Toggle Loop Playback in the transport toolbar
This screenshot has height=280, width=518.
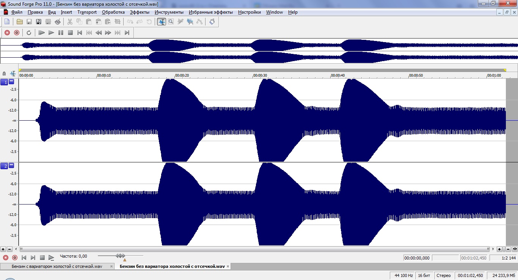(x=29, y=33)
